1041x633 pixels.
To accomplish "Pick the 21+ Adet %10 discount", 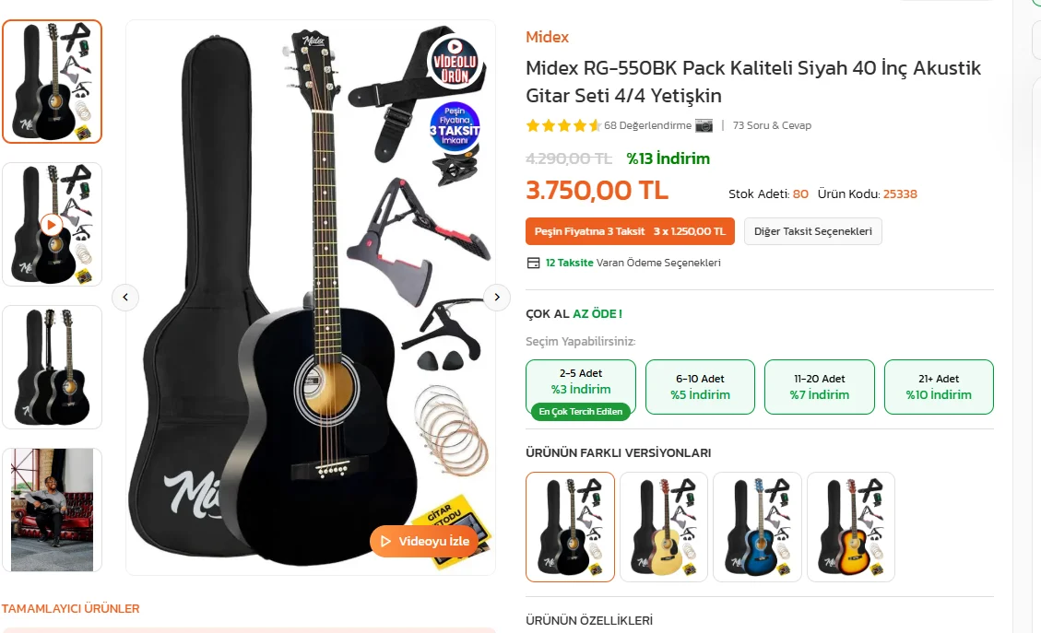I will (x=939, y=386).
